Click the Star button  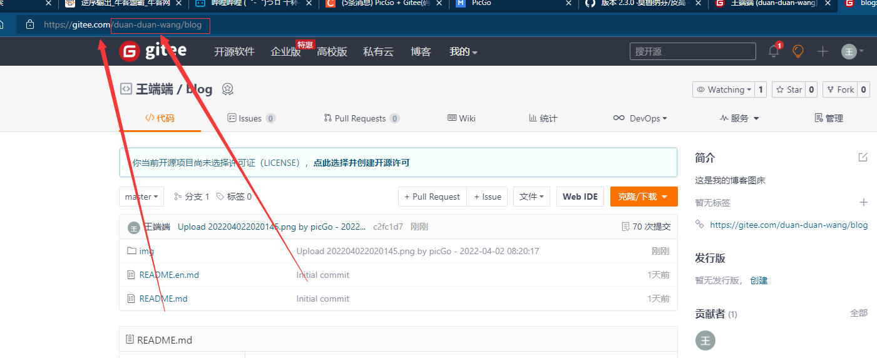[789, 89]
